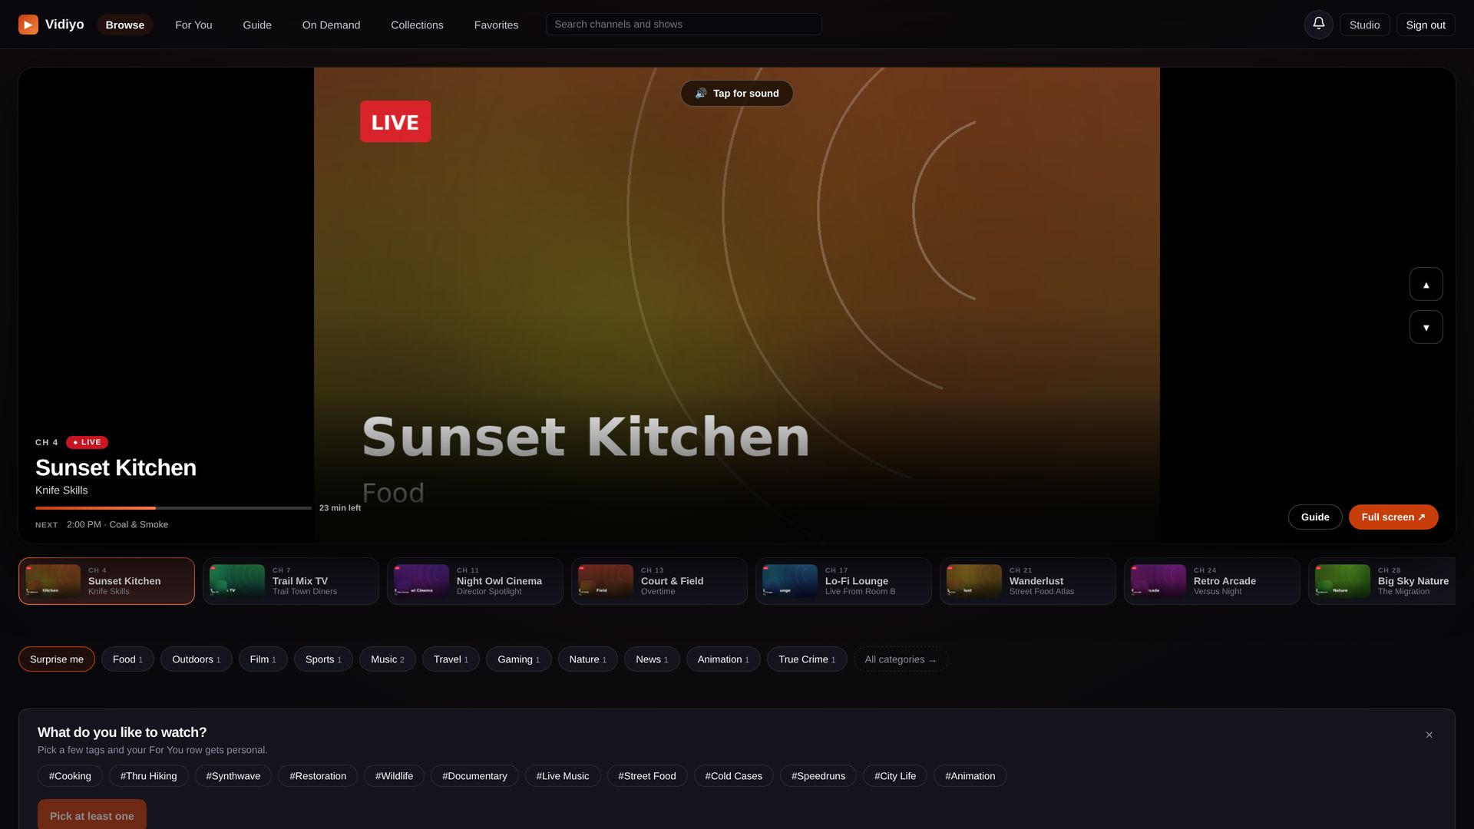Tap for sound on the player
Image resolution: width=1474 pixels, height=829 pixels.
point(736,93)
